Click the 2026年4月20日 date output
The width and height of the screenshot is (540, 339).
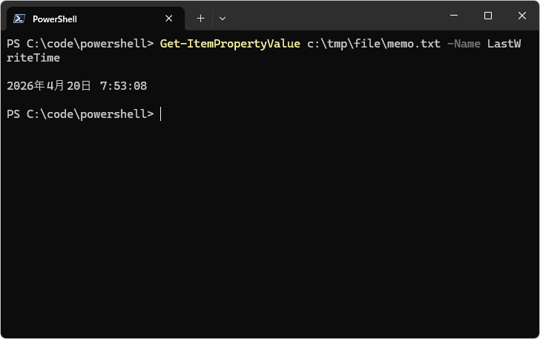[49, 86]
